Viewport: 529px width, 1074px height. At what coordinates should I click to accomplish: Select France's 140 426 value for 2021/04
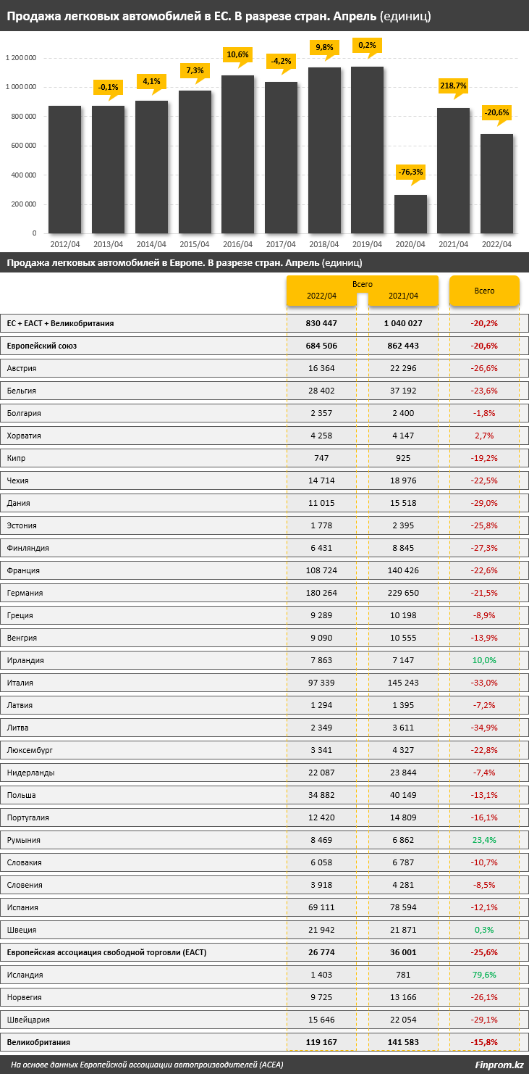pos(403,570)
